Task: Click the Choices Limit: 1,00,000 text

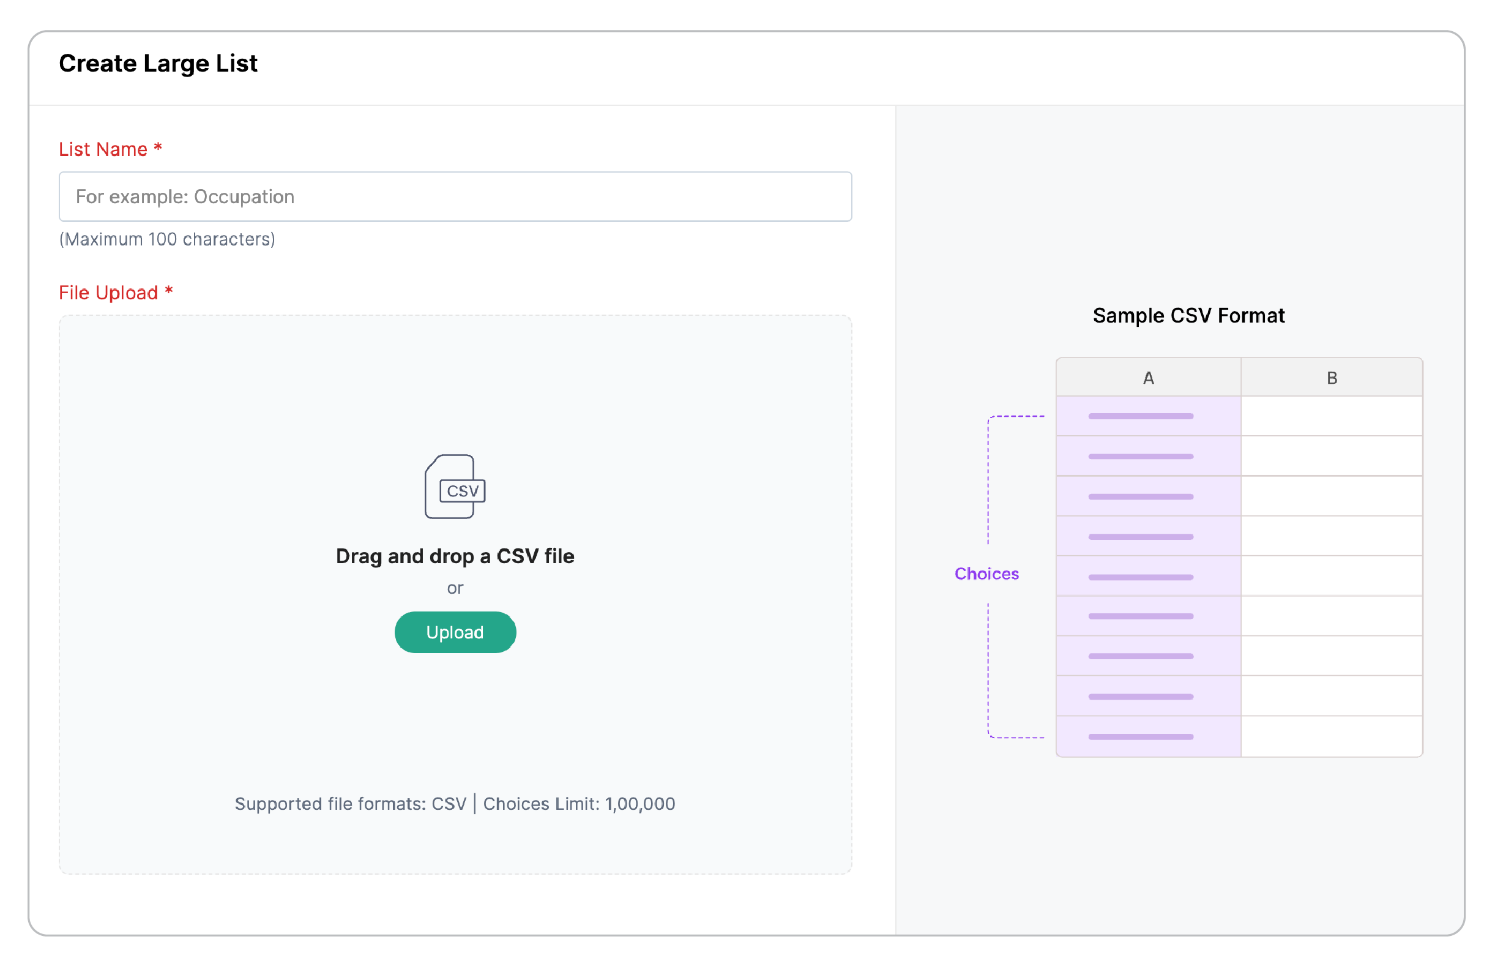Action: click(579, 804)
